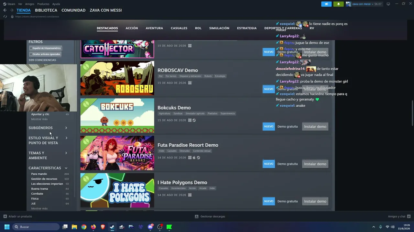Screen dimensions: 414x232
Task: Click the volume speaker tray icon
Action: click(x=393, y=227)
